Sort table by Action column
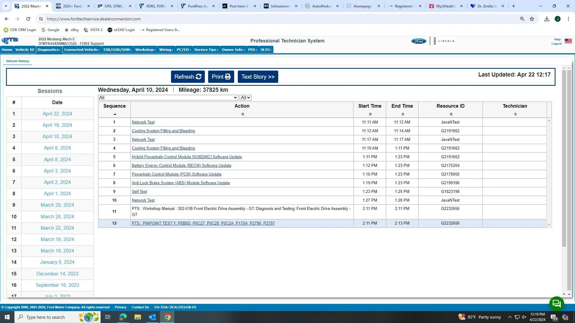Screen dimensions: 575x323 243,114
